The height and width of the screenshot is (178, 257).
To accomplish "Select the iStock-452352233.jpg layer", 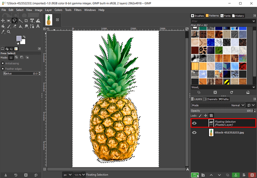I will 229,132.
